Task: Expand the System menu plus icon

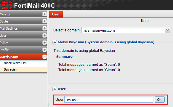Action: [x=44, y=21]
